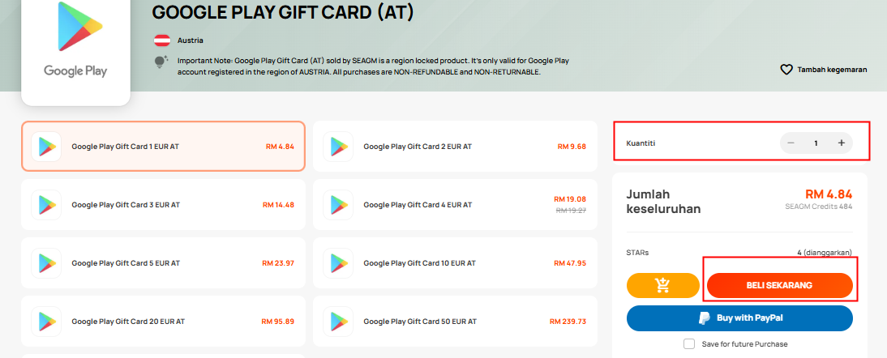Choose the Gift Card 3 EUR AT option
The height and width of the screenshot is (358, 887).
(x=164, y=204)
